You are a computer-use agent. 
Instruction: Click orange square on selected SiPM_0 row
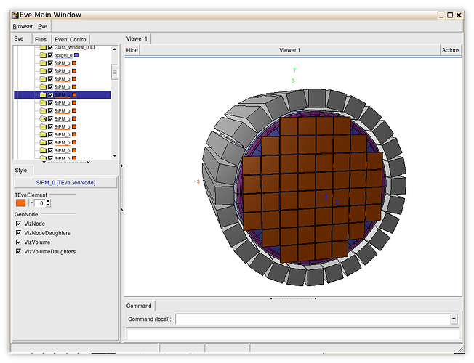pos(74,95)
